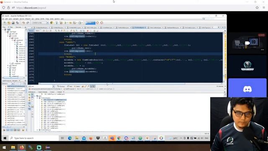This screenshot has height=151, width=268.
Task: Click the green refresh icon in usages panel
Action: pyautogui.click(x=29, y=95)
